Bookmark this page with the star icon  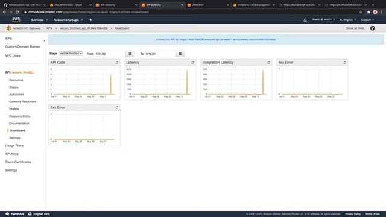(x=361, y=12)
